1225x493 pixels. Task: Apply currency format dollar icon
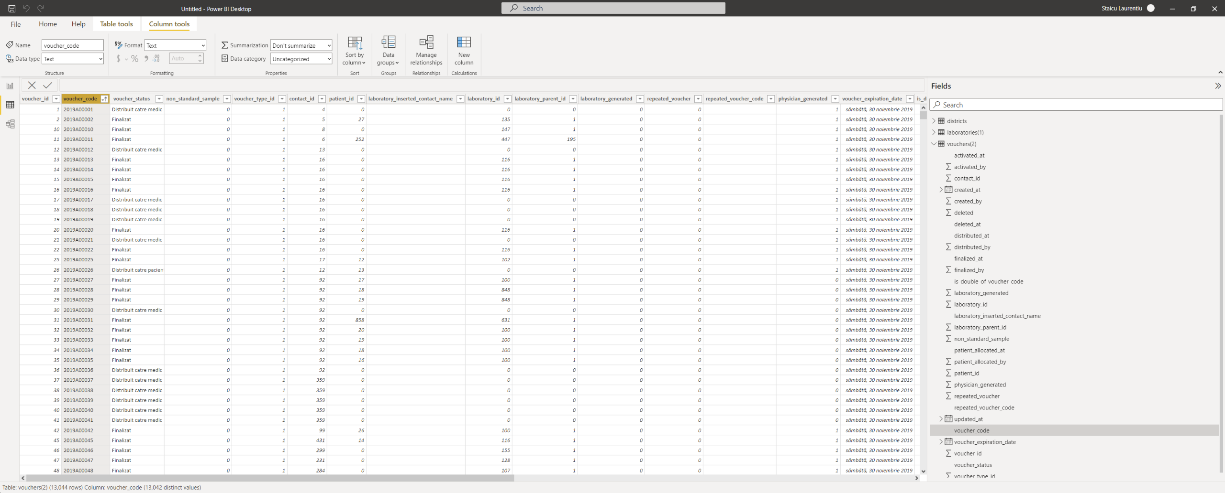(x=118, y=59)
